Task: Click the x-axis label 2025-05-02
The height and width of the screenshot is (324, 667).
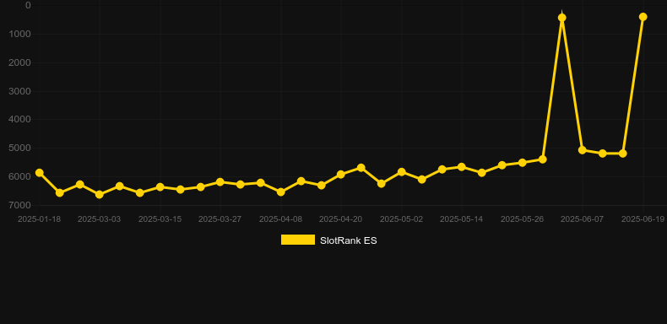Action: click(402, 219)
